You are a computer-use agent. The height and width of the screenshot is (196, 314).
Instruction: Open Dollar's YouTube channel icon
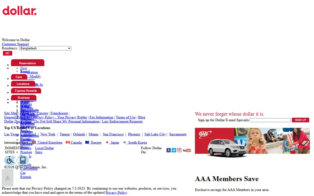coord(187,150)
